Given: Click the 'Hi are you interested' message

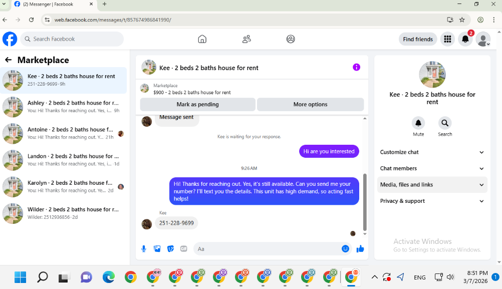Looking at the screenshot, I should (x=329, y=151).
